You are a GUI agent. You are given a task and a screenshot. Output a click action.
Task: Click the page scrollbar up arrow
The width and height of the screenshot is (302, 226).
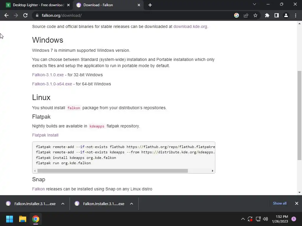[x=299, y=24]
